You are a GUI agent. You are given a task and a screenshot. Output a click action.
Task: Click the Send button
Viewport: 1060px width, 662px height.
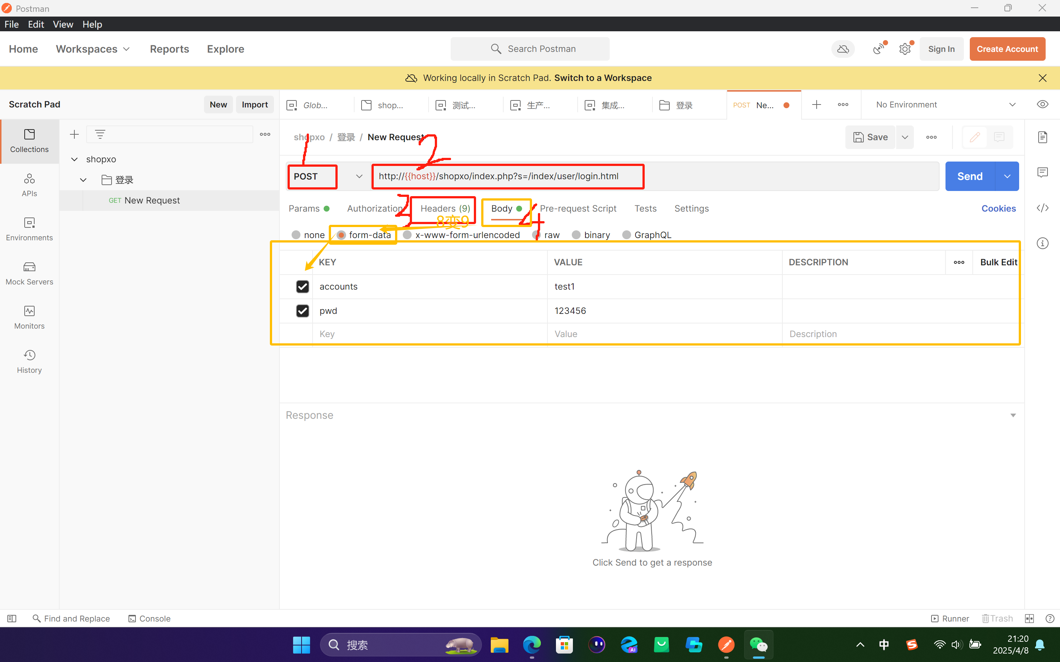(x=969, y=176)
